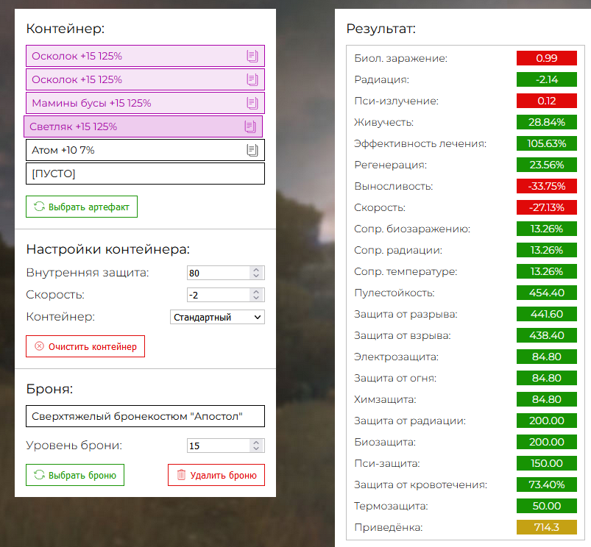Click copy icon on Светляк row

click(250, 126)
